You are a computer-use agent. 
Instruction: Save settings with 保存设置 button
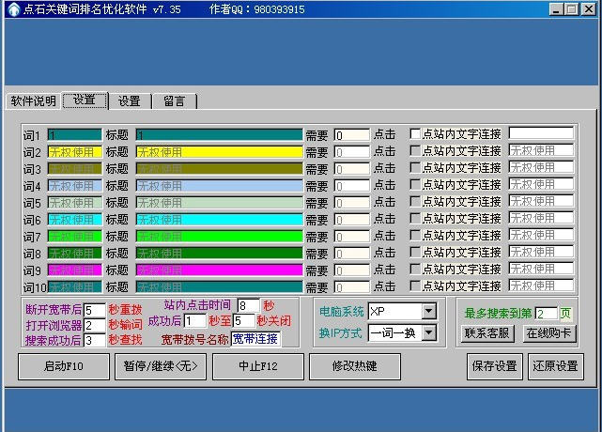point(494,366)
